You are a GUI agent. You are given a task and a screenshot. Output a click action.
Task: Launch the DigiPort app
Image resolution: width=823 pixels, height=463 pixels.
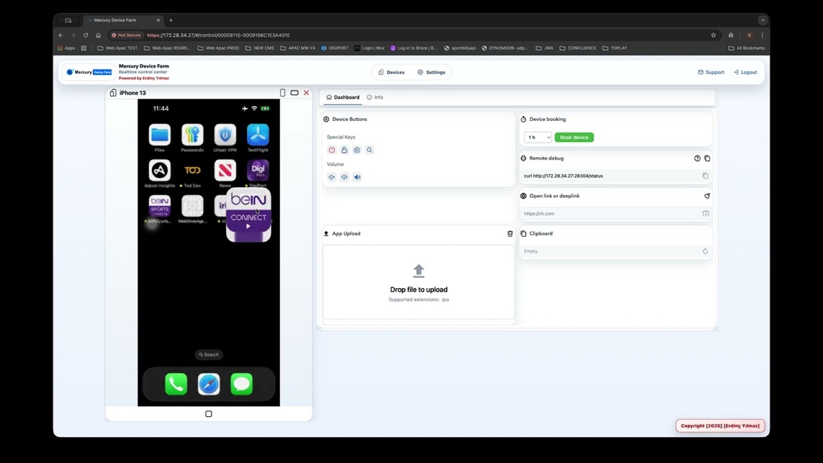(258, 170)
